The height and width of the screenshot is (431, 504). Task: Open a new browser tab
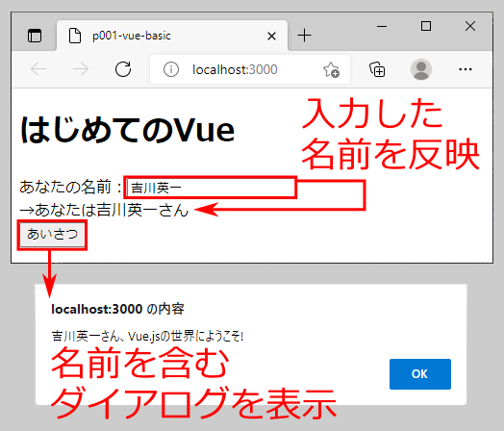click(x=304, y=36)
